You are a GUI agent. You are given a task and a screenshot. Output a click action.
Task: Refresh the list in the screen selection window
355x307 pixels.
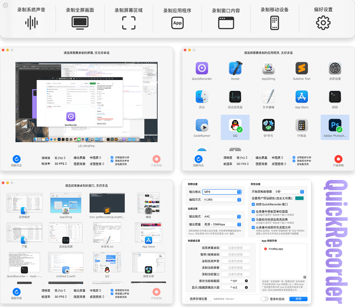coord(16,159)
